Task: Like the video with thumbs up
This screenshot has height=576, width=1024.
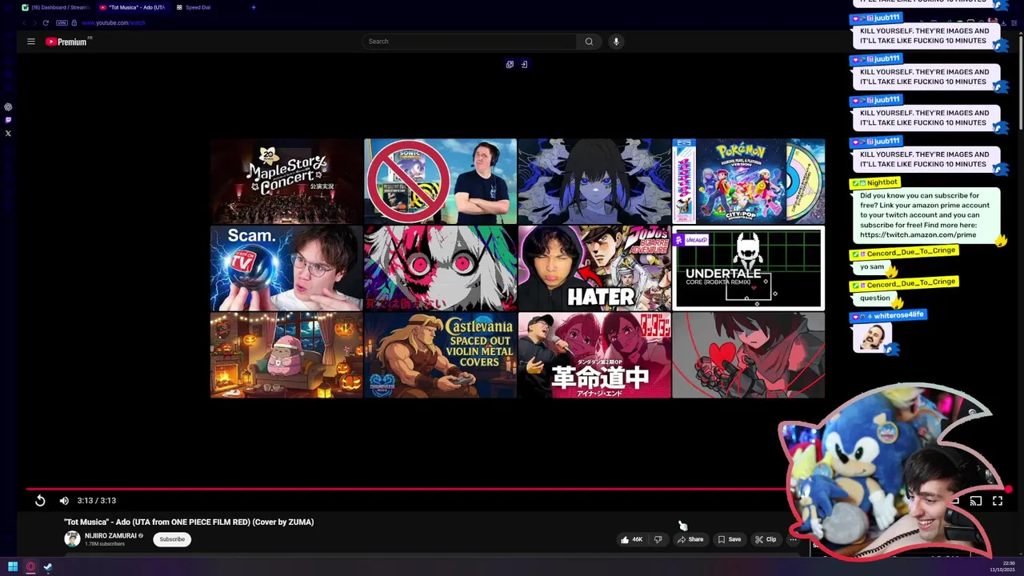Action: pyautogui.click(x=631, y=539)
